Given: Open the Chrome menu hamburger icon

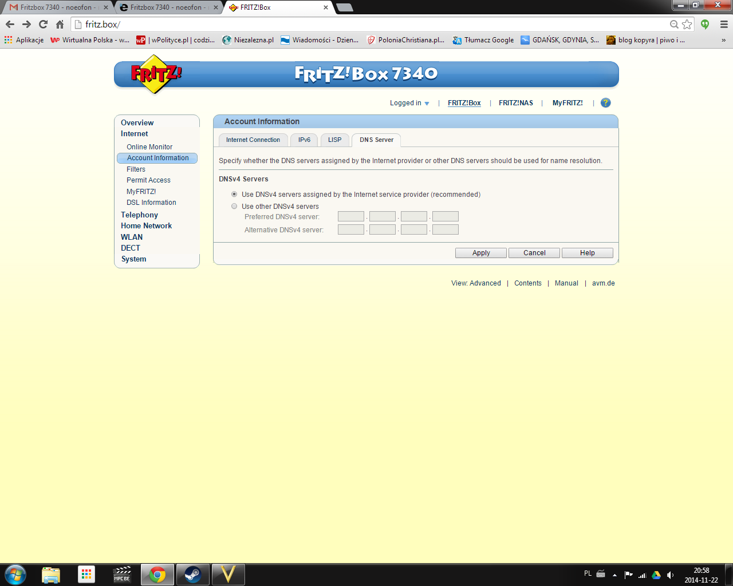Looking at the screenshot, I should point(724,24).
